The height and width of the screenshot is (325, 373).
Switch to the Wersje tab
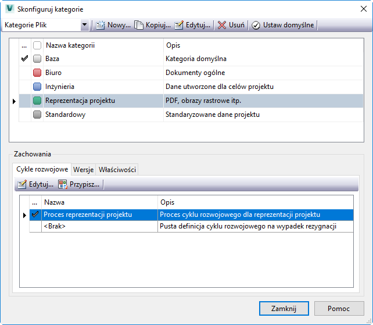[x=83, y=169]
